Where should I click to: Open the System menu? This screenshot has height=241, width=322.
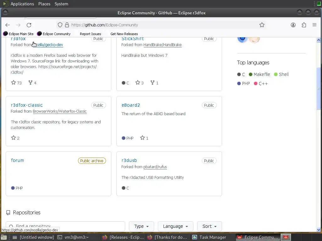click(x=61, y=4)
